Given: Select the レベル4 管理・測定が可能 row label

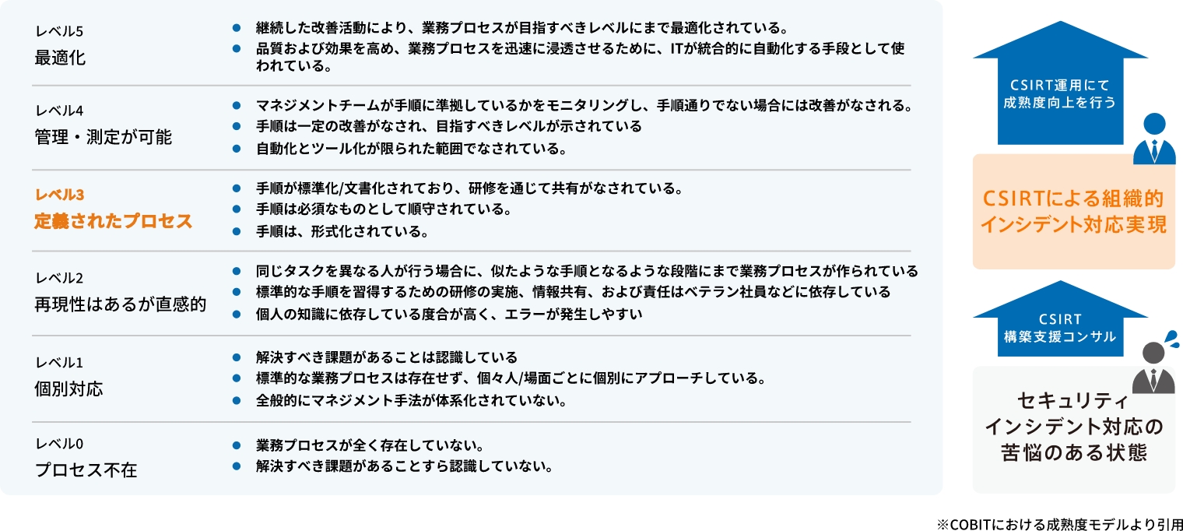Looking at the screenshot, I should pos(104,128).
